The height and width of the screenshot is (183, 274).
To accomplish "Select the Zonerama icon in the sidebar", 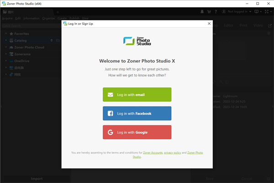I will click(11, 54).
